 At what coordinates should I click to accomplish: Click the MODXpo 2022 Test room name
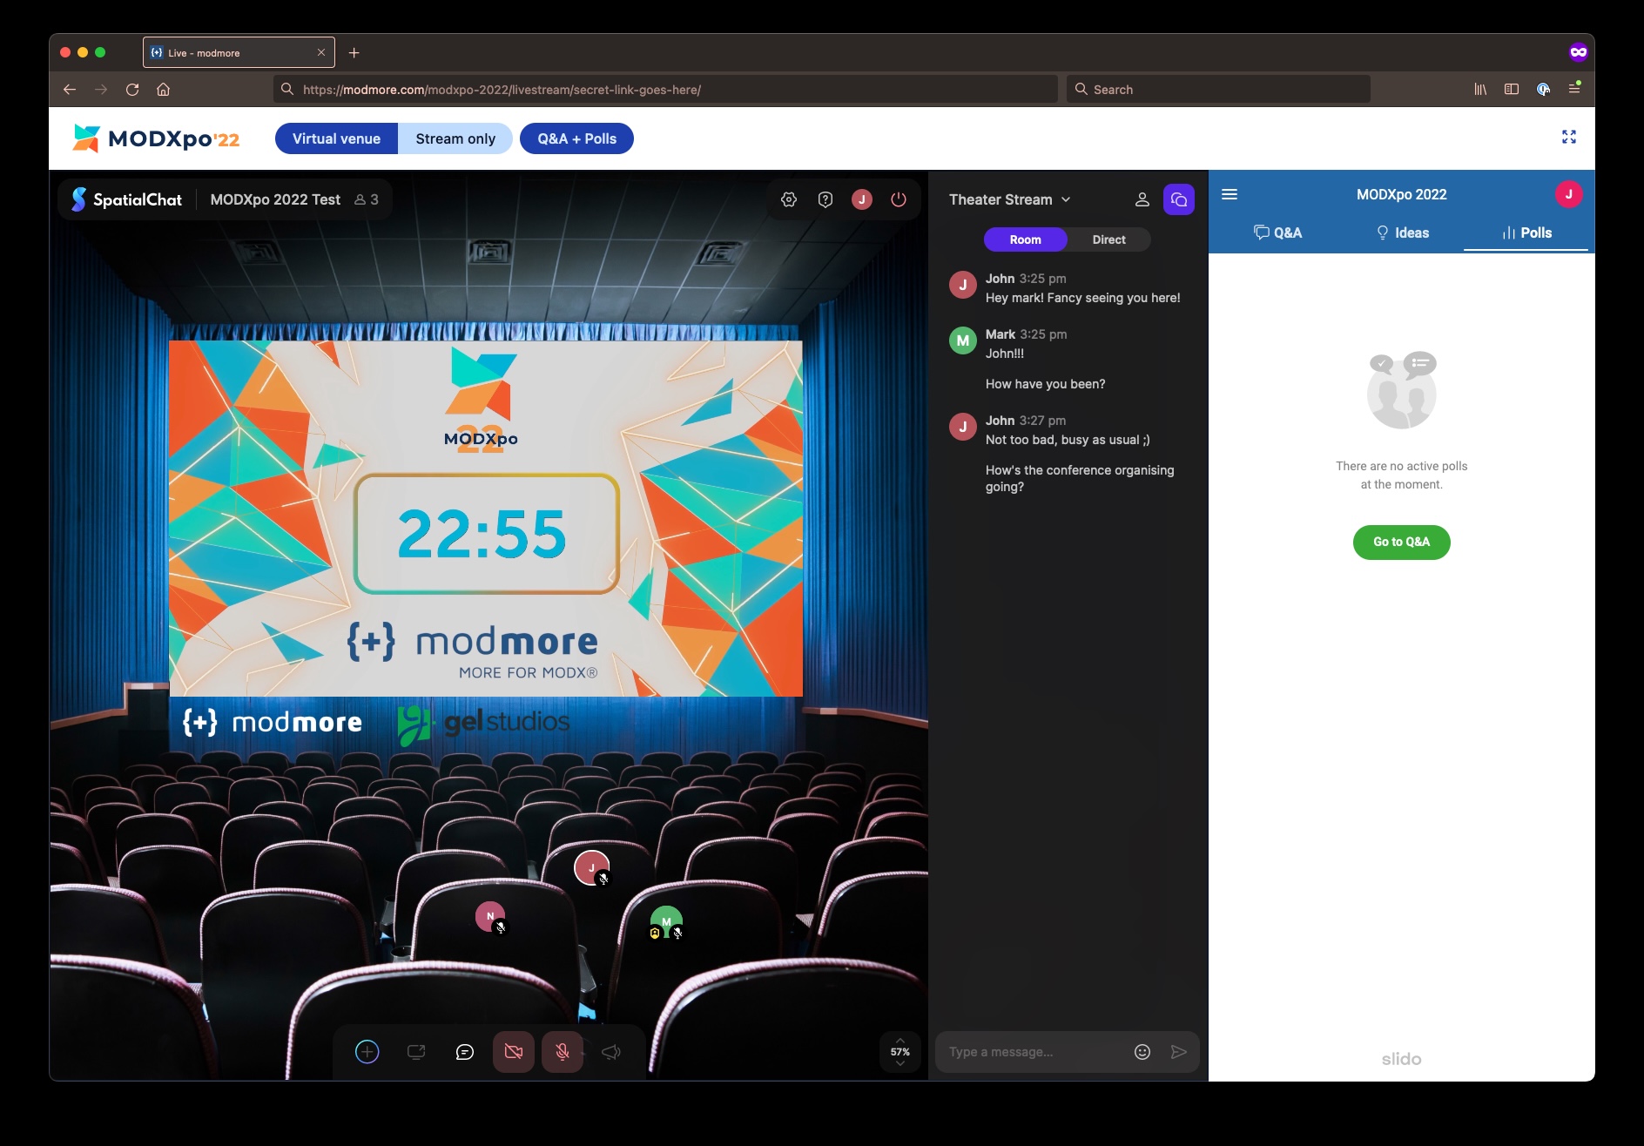pyautogui.click(x=275, y=199)
